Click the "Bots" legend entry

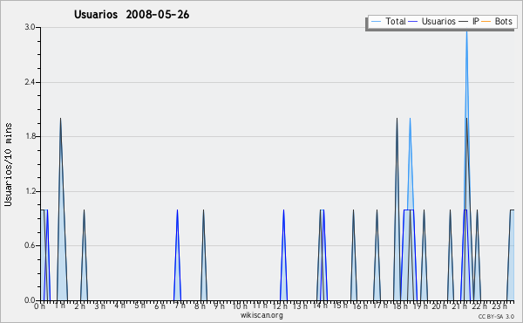coord(503,21)
